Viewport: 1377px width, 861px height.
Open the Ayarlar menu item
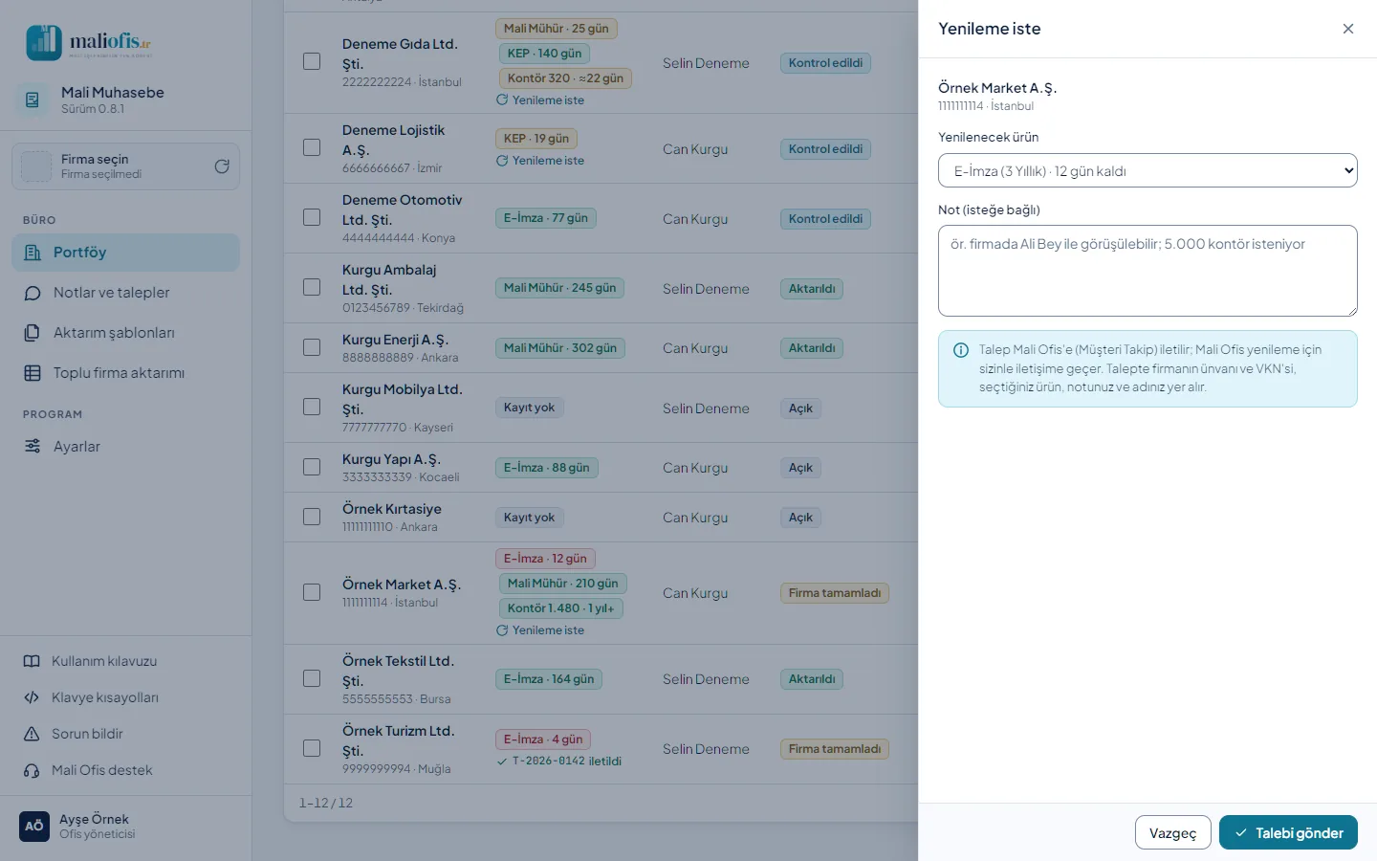click(x=125, y=447)
